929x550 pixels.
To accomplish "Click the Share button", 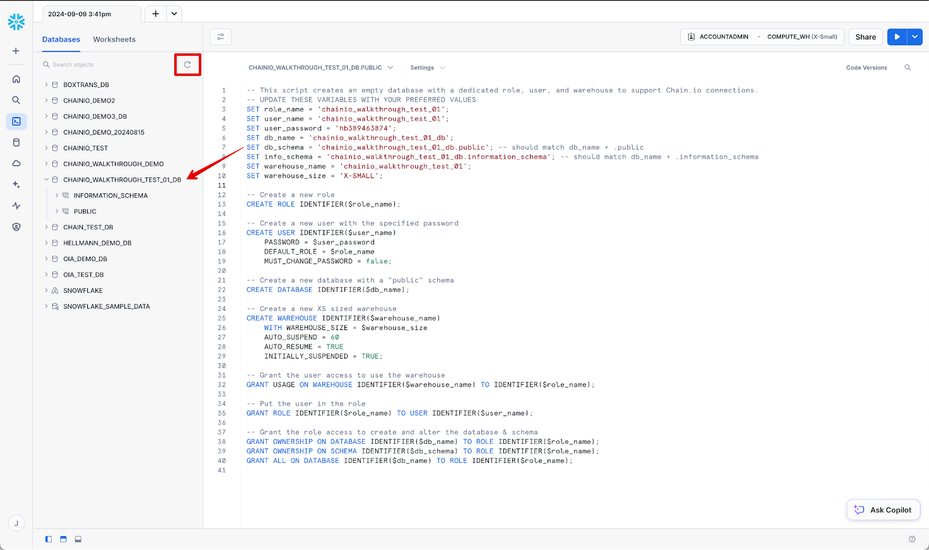I will point(866,37).
